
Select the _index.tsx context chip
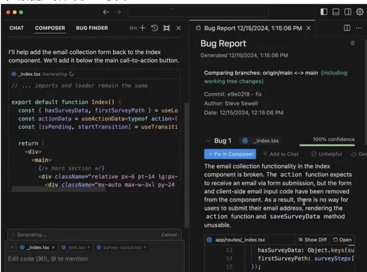(x=38, y=247)
